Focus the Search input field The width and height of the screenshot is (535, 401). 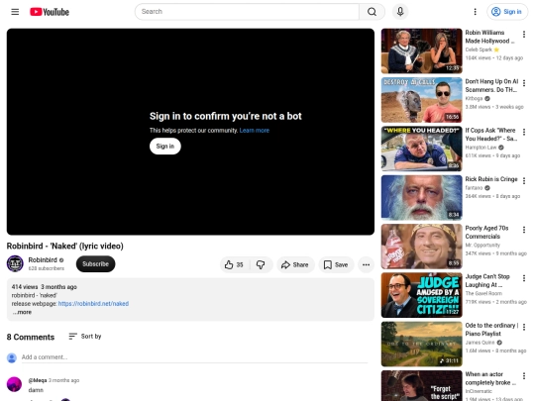(247, 12)
